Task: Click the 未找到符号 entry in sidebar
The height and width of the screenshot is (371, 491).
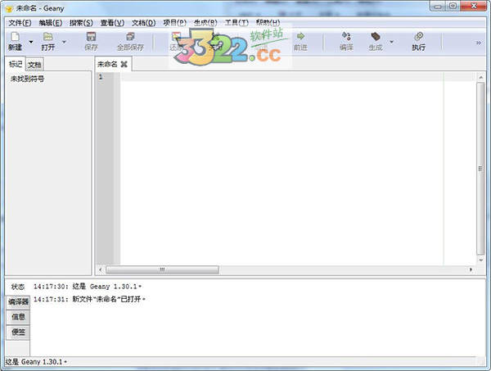Action: click(x=27, y=79)
